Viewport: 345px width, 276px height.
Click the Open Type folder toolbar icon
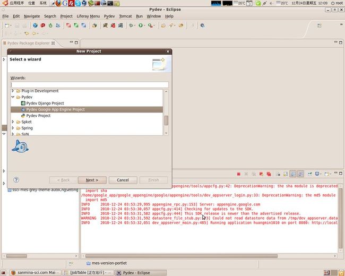point(163,25)
